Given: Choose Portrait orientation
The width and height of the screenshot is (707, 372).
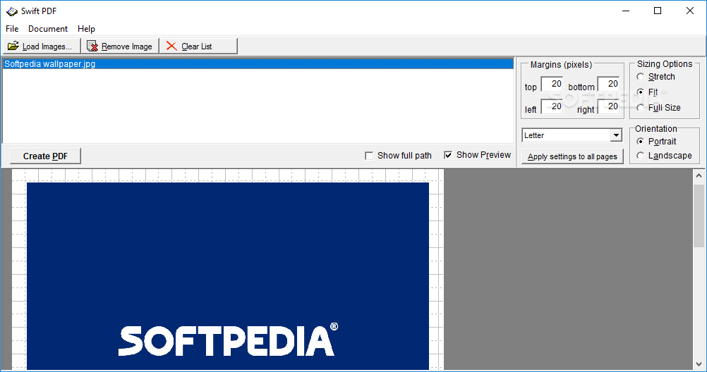Looking at the screenshot, I should [x=640, y=142].
